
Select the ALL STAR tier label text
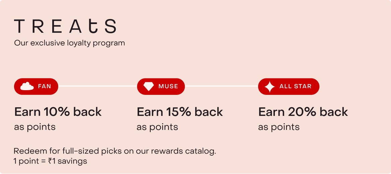coord(295,86)
